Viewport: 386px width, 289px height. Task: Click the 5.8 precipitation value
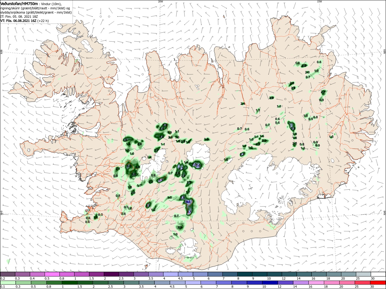pyautogui.click(x=182, y=197)
